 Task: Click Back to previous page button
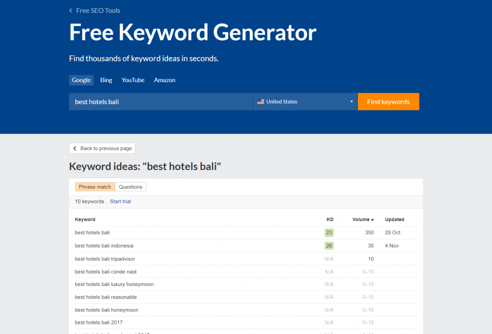102,148
